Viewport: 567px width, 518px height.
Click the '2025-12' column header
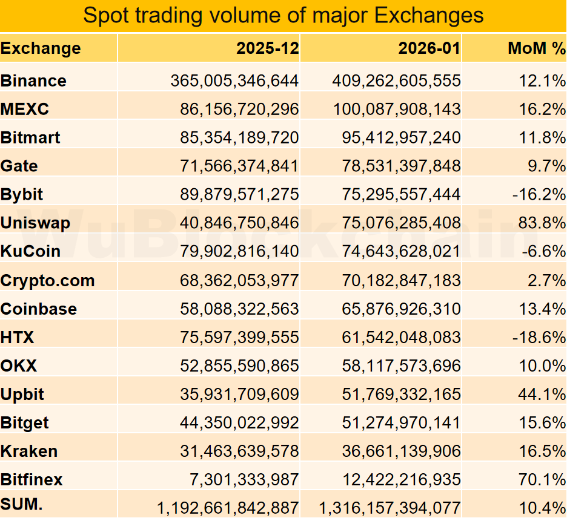pos(268,48)
